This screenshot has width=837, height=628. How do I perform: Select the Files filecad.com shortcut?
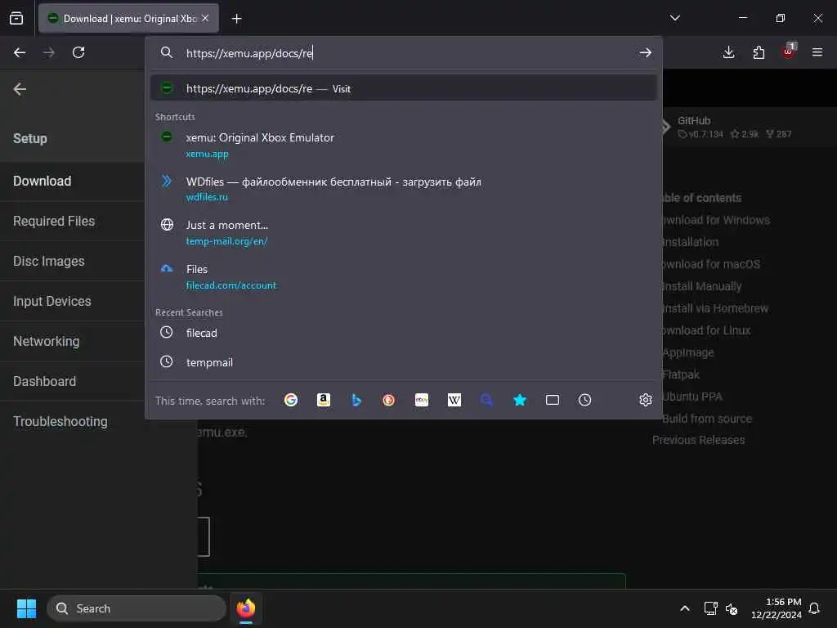point(404,276)
